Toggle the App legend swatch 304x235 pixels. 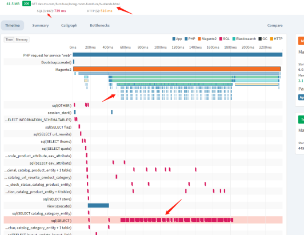coord(174,39)
